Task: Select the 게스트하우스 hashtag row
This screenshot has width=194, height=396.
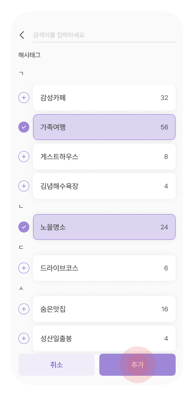Action: pos(104,157)
